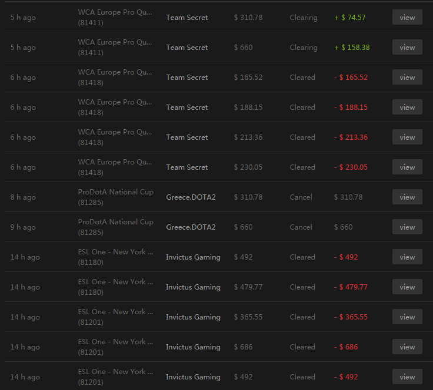Image resolution: width=433 pixels, height=390 pixels.
Task: Click the red - $ 165.52 loss
Action: click(351, 78)
